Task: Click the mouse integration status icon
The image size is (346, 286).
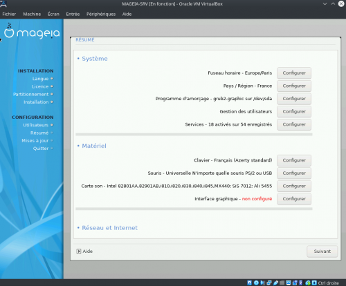Action: [x=308, y=283]
